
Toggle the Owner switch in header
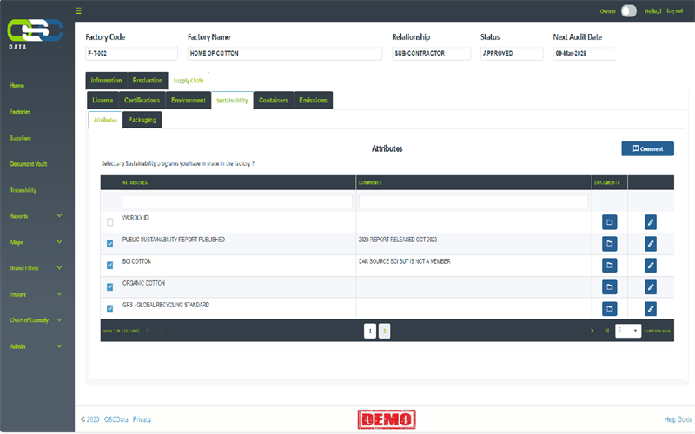point(628,10)
